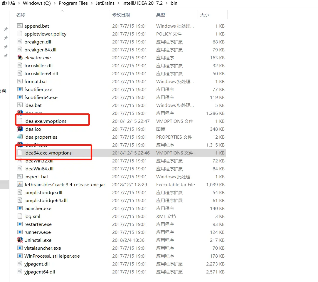The image size is (318, 282).
Task: Click the XML 文档 type cell
Action: pyautogui.click(x=166, y=216)
